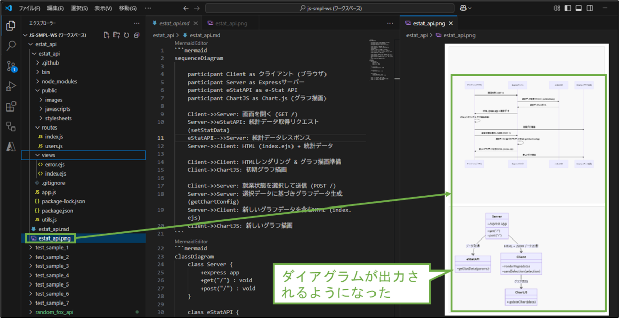Image resolution: width=619 pixels, height=318 pixels.
Task: Click New File icon in explorer header
Action: (107, 35)
